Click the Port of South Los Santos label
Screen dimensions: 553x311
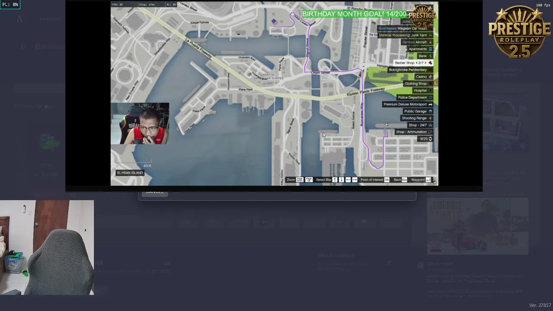(x=268, y=76)
